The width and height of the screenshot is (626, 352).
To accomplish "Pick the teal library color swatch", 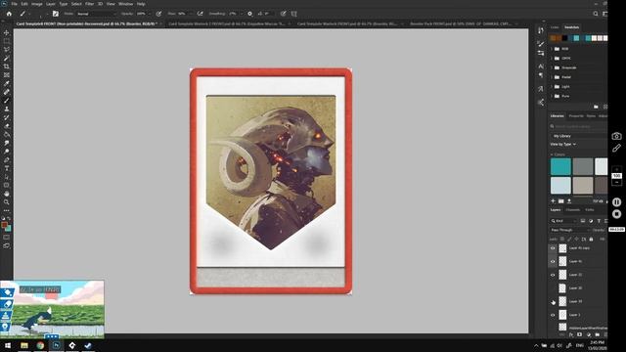I will pyautogui.click(x=560, y=167).
